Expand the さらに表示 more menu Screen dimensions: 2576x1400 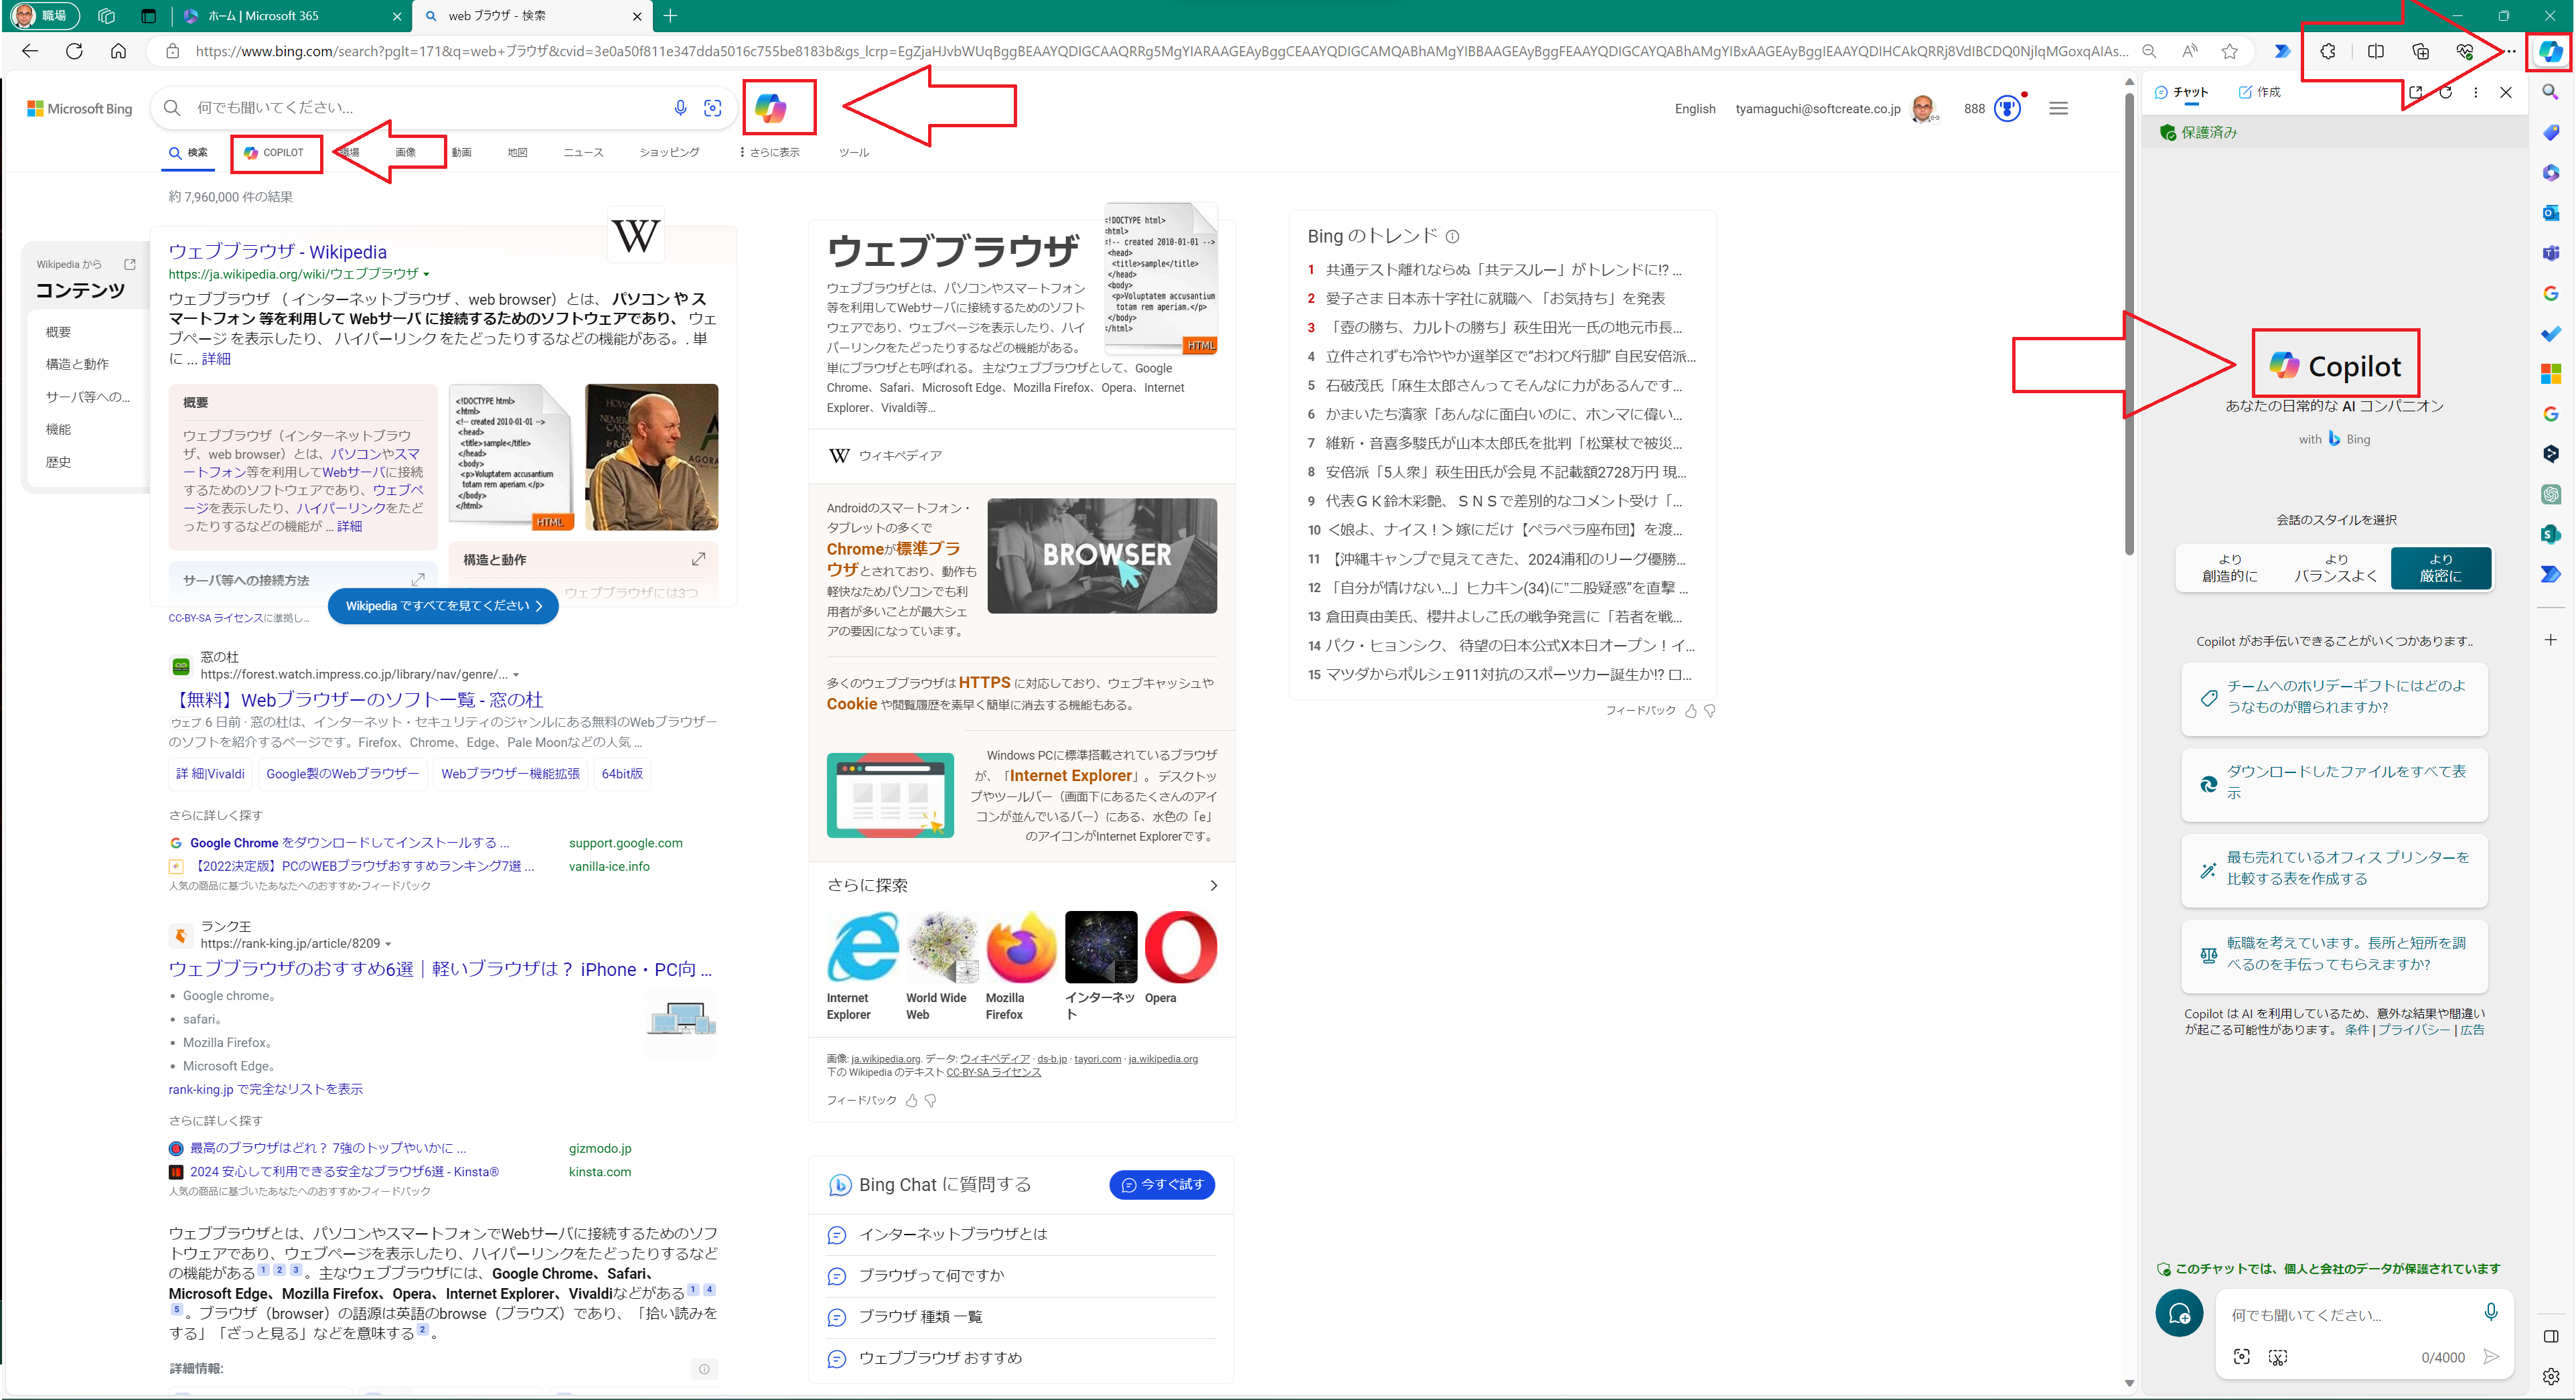pyautogui.click(x=769, y=152)
